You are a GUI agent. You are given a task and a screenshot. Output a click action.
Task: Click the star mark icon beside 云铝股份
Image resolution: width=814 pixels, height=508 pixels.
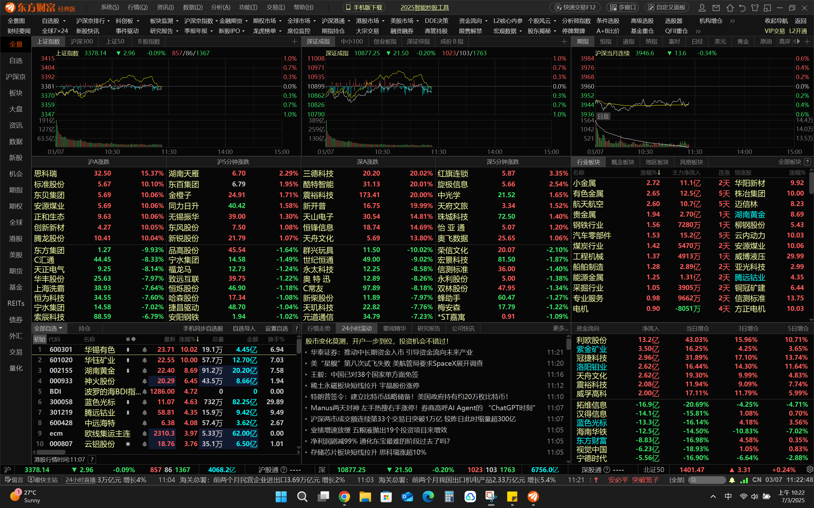tap(128, 444)
